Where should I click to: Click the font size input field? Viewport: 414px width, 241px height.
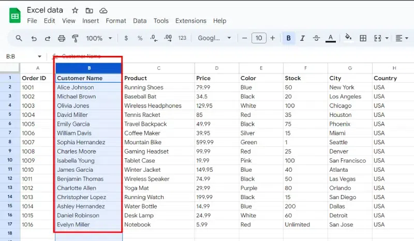(259, 38)
